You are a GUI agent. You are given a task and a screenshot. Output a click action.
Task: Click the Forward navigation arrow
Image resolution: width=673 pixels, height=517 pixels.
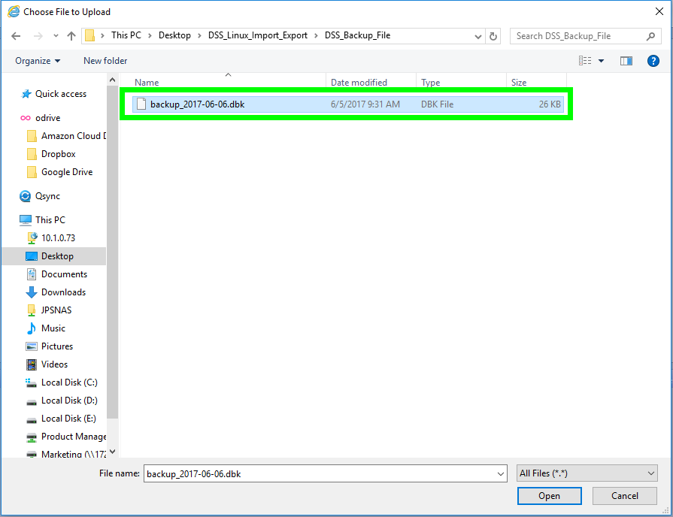[38, 36]
